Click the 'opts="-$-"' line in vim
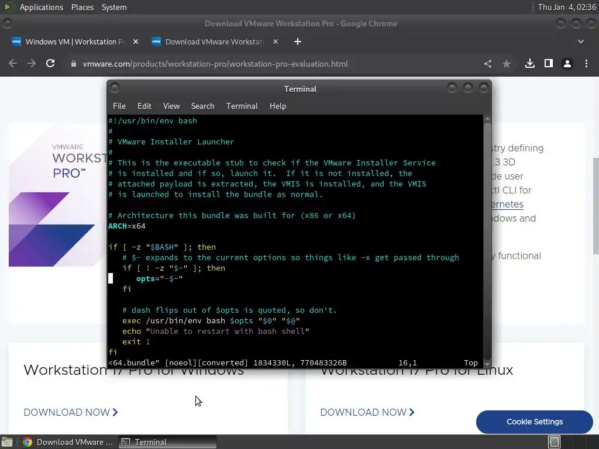 [x=159, y=279]
